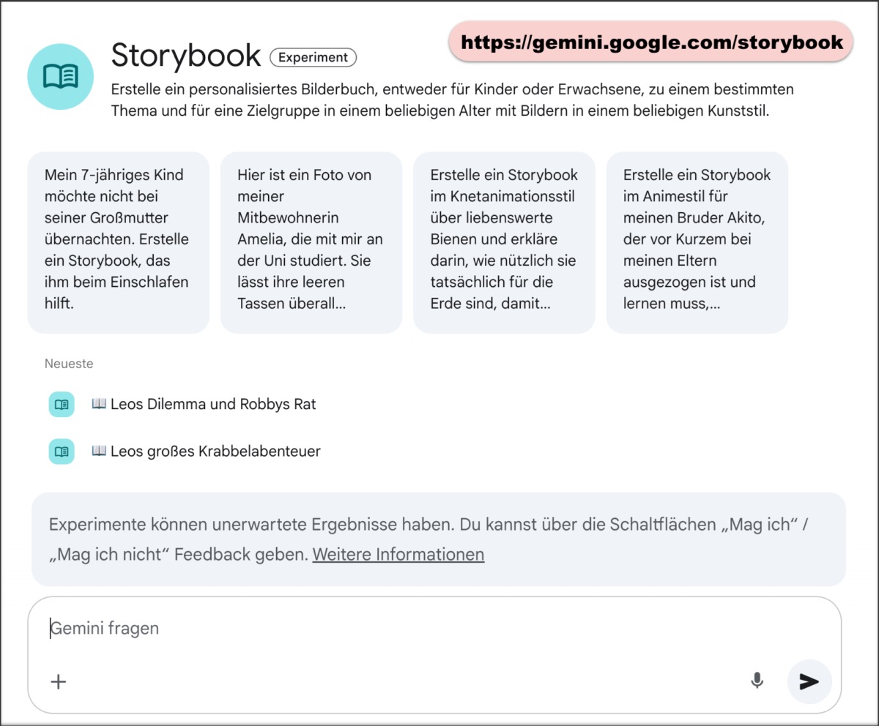Click the book icon beside Leos Dilemma story
Screen dimensions: 879x726
click(x=61, y=403)
